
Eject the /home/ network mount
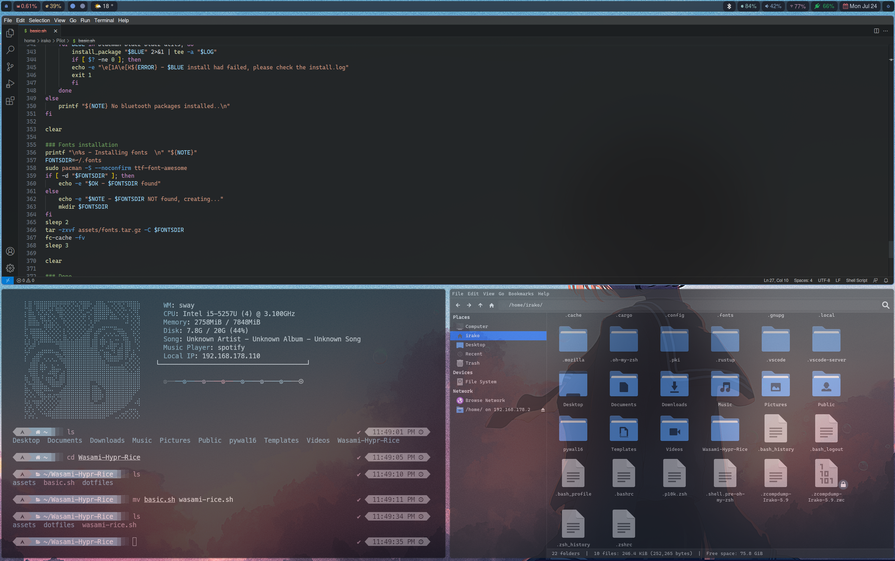[x=543, y=410]
